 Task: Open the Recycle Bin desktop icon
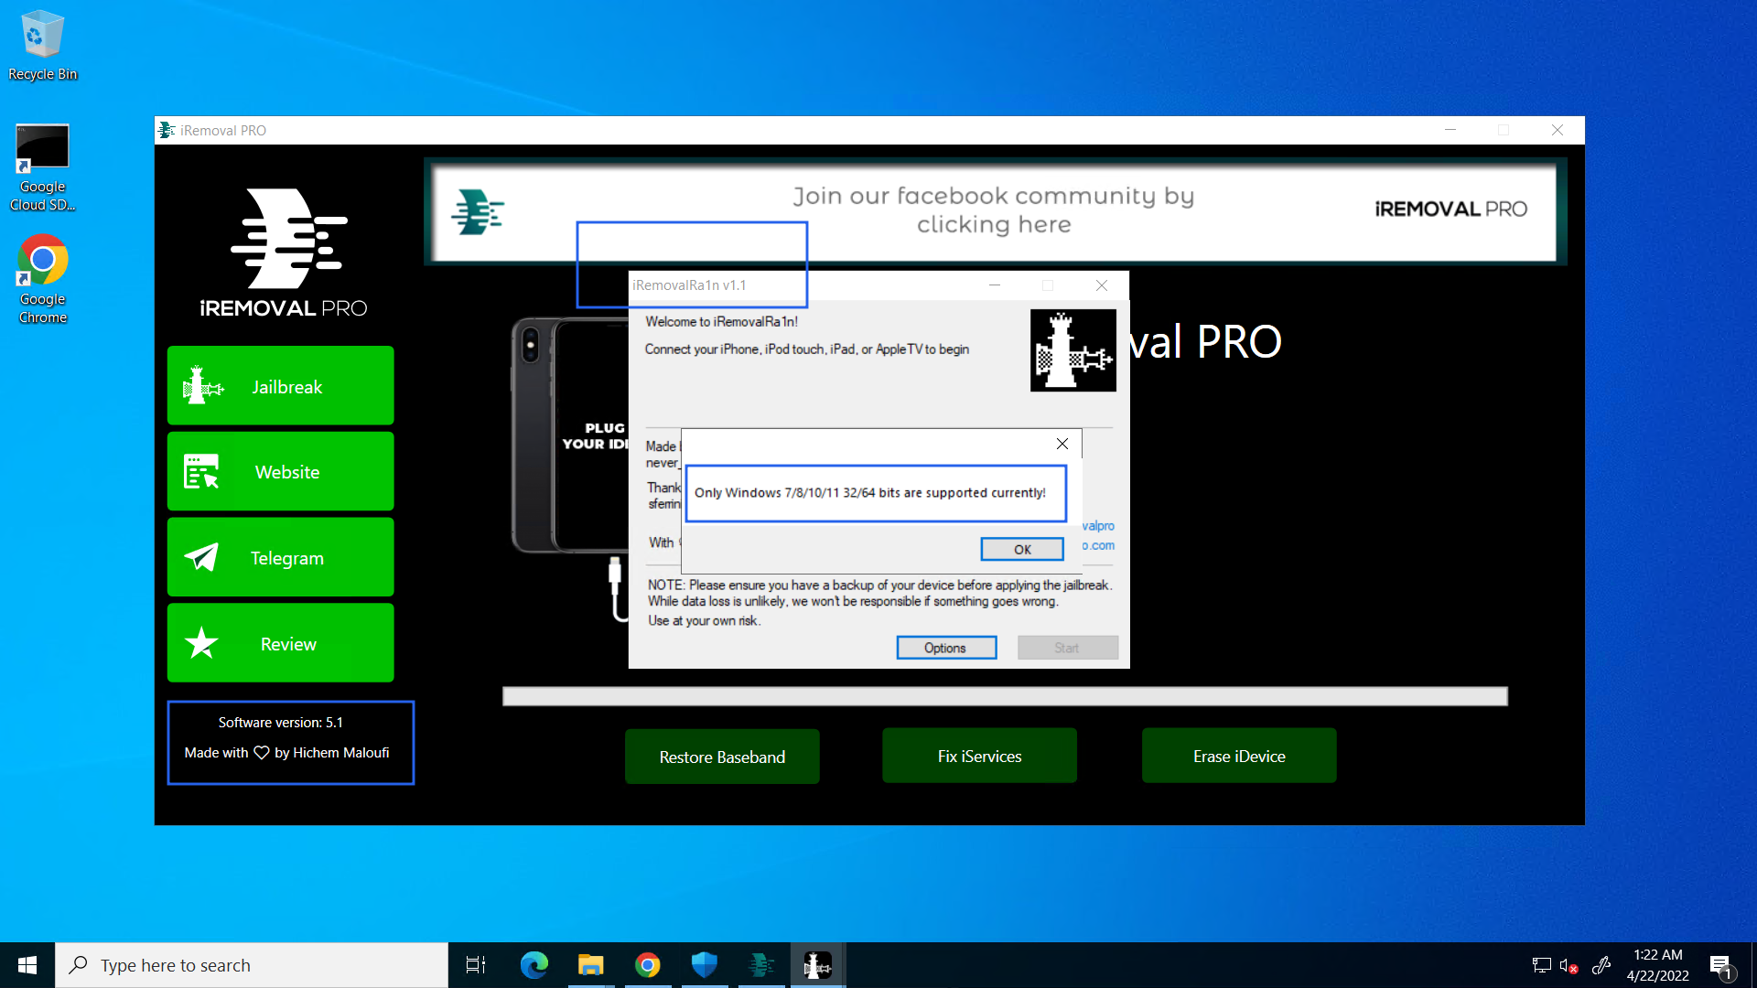click(x=42, y=45)
